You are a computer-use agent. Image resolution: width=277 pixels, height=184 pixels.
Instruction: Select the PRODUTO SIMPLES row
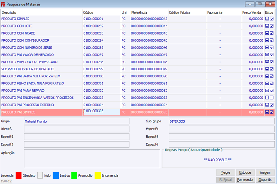[x=138, y=19]
